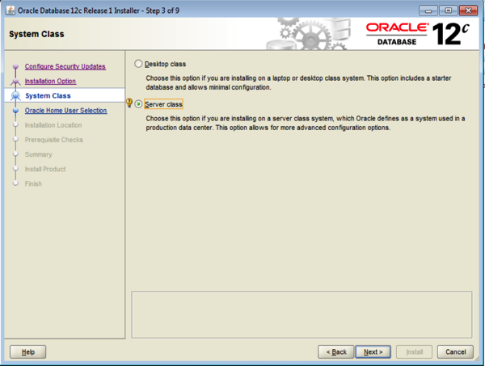Click the empty message box area
This screenshot has height=366, width=485.
pos(302,314)
